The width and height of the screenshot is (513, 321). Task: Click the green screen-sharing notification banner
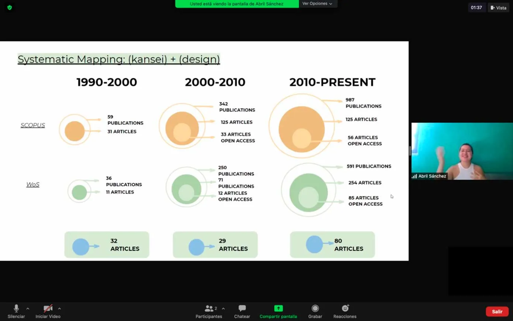coord(237,4)
